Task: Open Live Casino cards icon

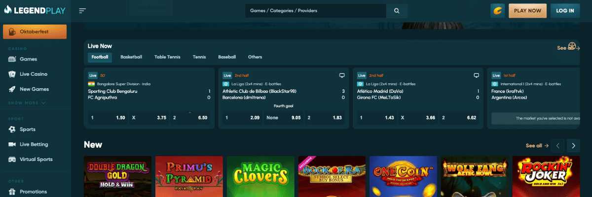Action: click(12, 74)
